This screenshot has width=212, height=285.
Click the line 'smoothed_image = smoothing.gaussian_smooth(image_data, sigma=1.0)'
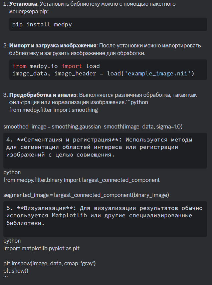[x=93, y=126]
